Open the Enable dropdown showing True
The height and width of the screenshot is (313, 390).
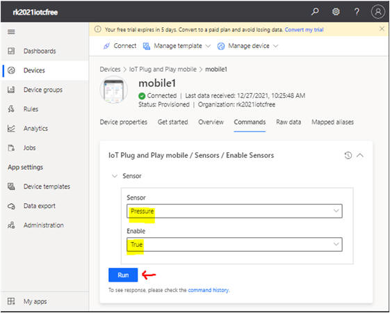234,244
